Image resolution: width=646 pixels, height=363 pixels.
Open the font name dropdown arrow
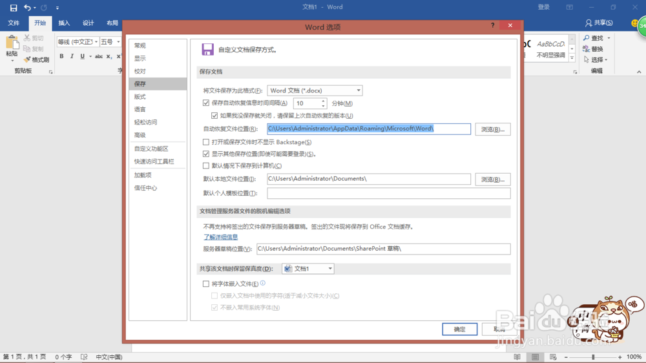click(x=96, y=42)
